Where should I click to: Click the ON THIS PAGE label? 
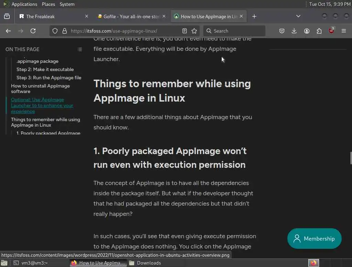[x=22, y=49]
